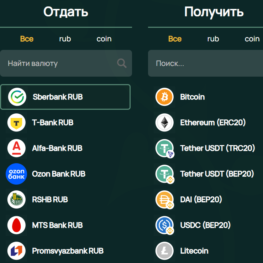Click the Alfa-Bank red letter A logo
The height and width of the screenshot is (263, 263).
(16, 148)
